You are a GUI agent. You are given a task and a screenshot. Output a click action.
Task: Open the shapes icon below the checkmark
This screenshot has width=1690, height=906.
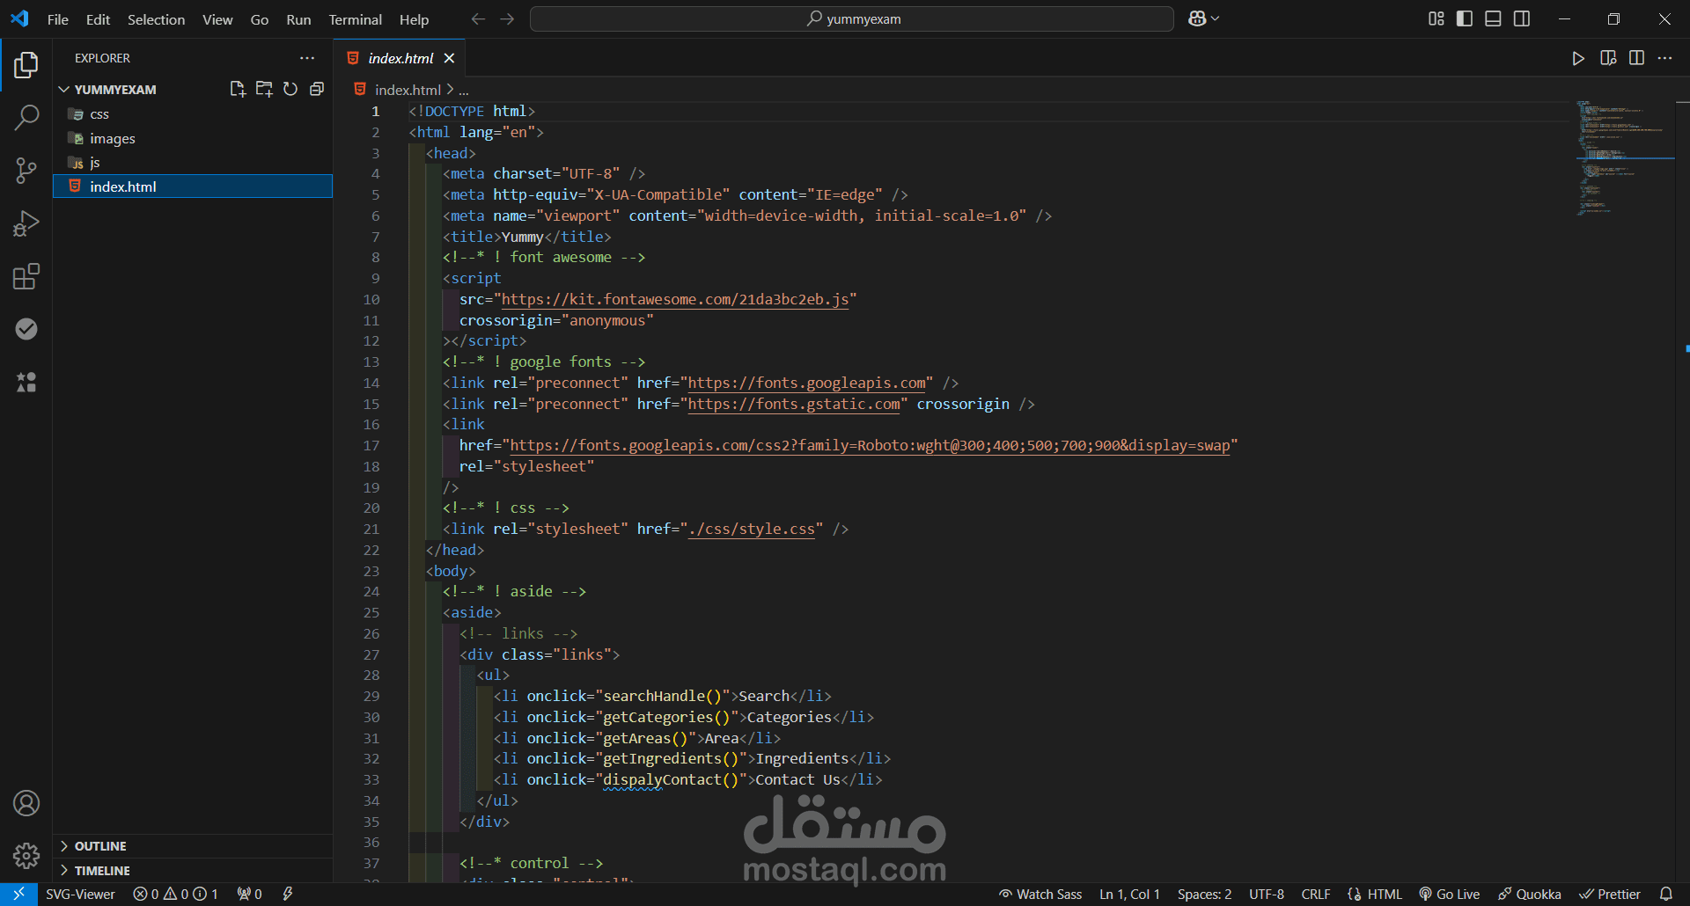[x=26, y=382]
